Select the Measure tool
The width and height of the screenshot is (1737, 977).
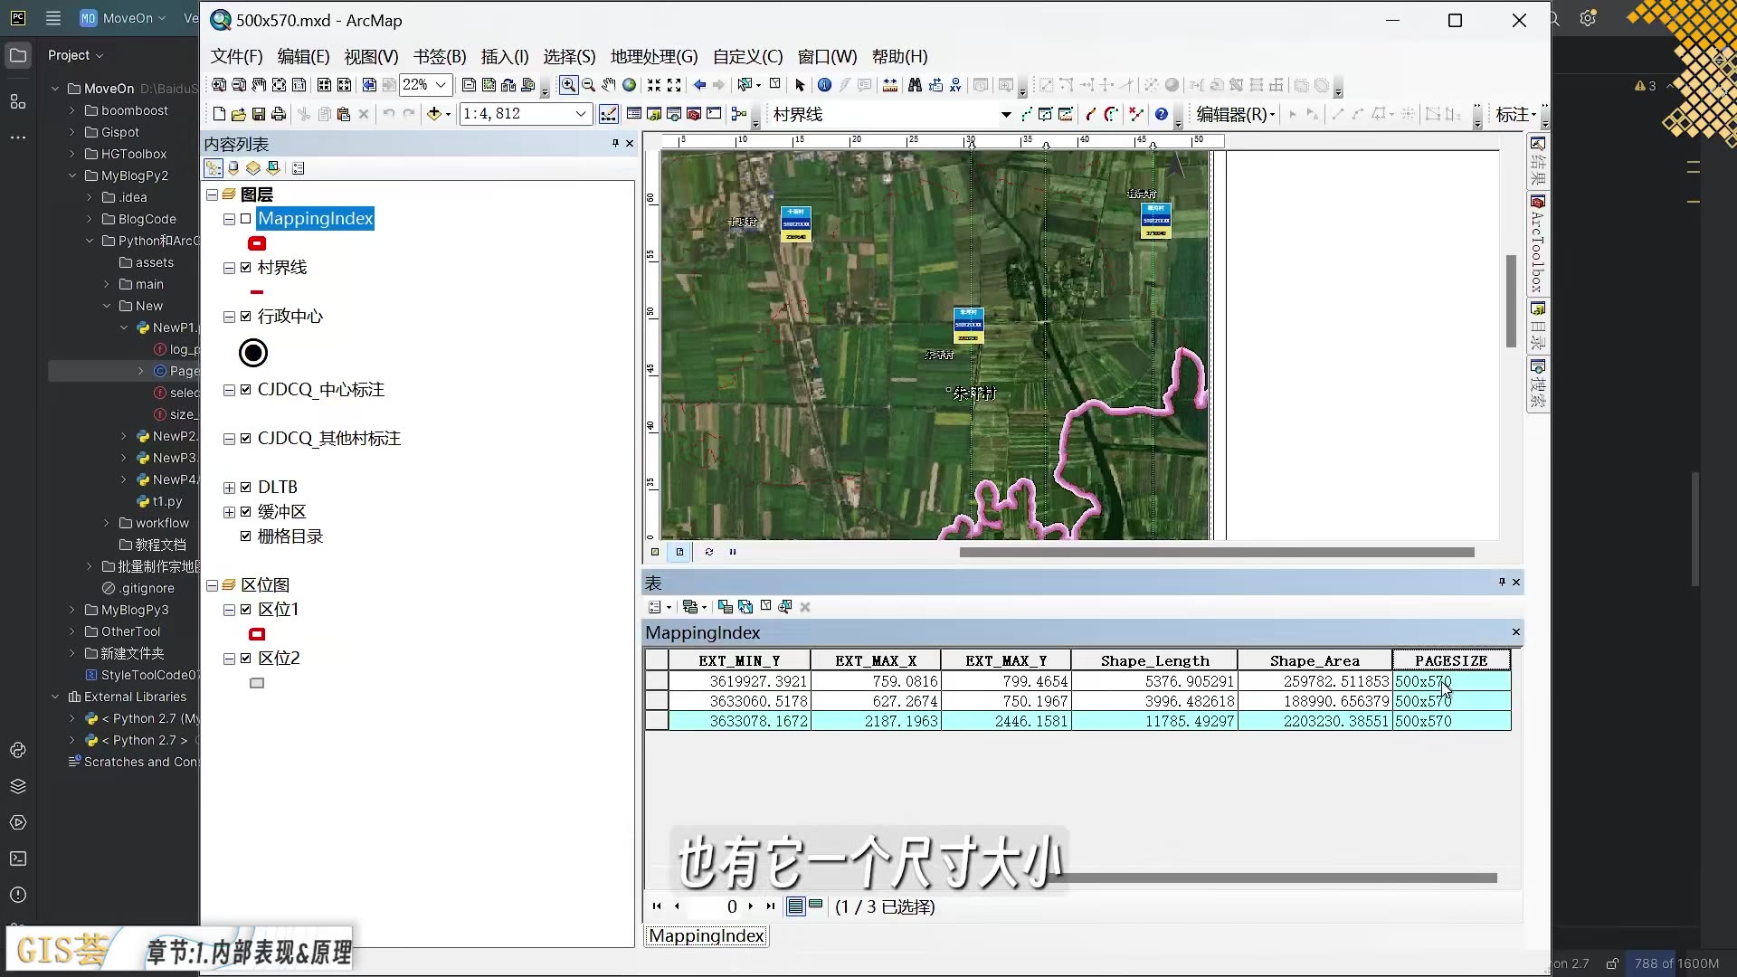point(889,85)
